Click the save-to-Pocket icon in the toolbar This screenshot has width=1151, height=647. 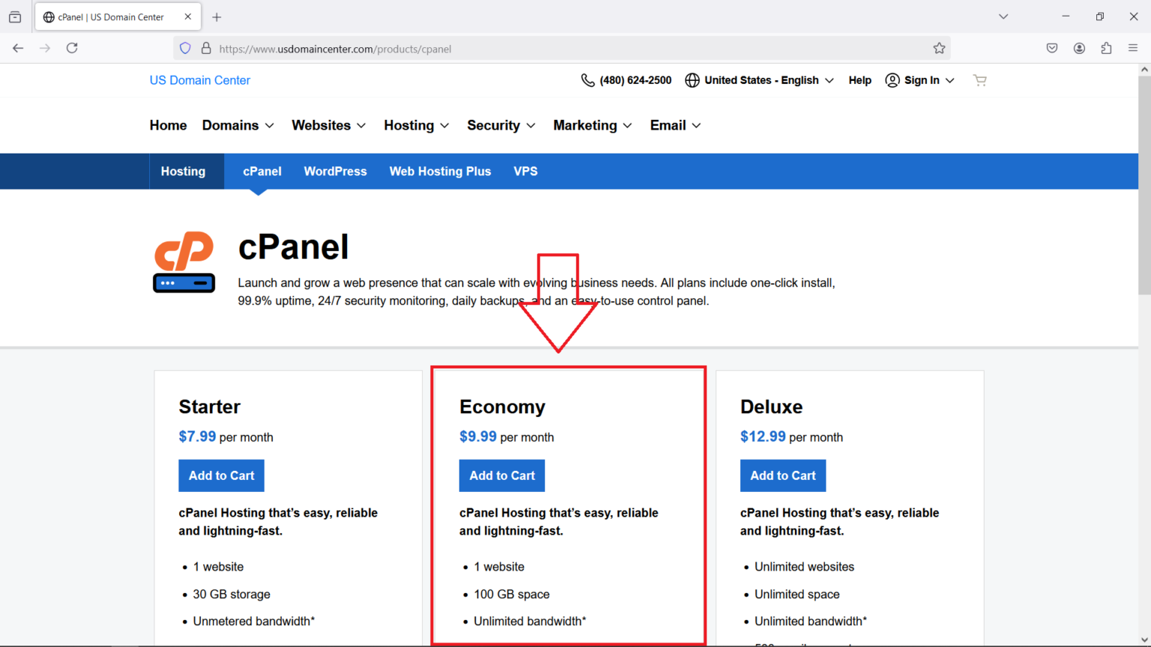[x=1052, y=48]
